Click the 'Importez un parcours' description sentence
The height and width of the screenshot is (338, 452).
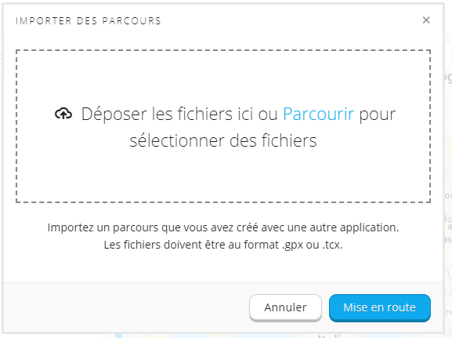tap(223, 227)
